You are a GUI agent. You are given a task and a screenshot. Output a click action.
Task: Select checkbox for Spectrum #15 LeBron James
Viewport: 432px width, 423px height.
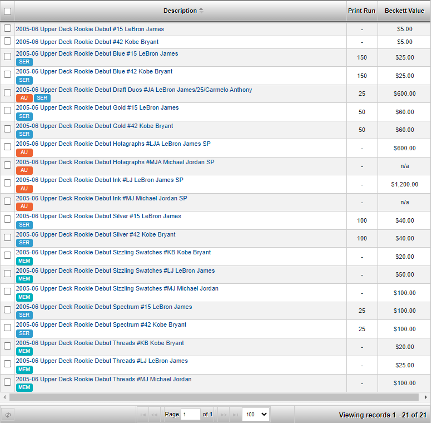tap(7, 309)
